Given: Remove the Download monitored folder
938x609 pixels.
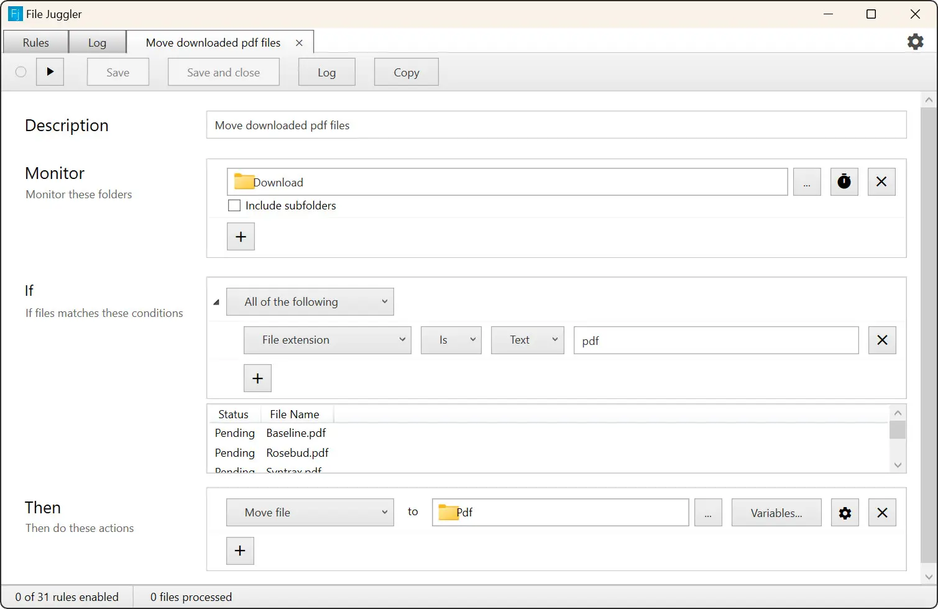Looking at the screenshot, I should click(881, 182).
